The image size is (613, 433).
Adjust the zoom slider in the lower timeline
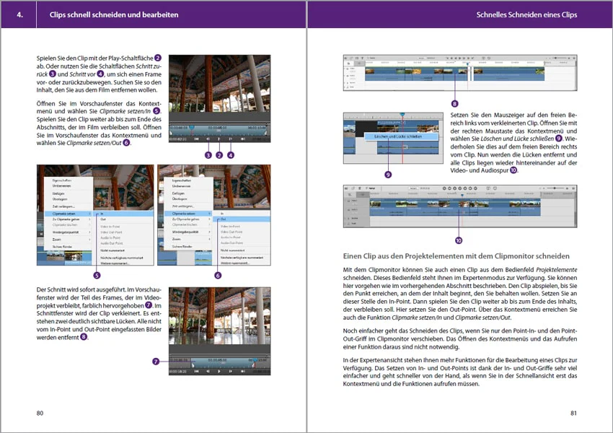[554, 188]
